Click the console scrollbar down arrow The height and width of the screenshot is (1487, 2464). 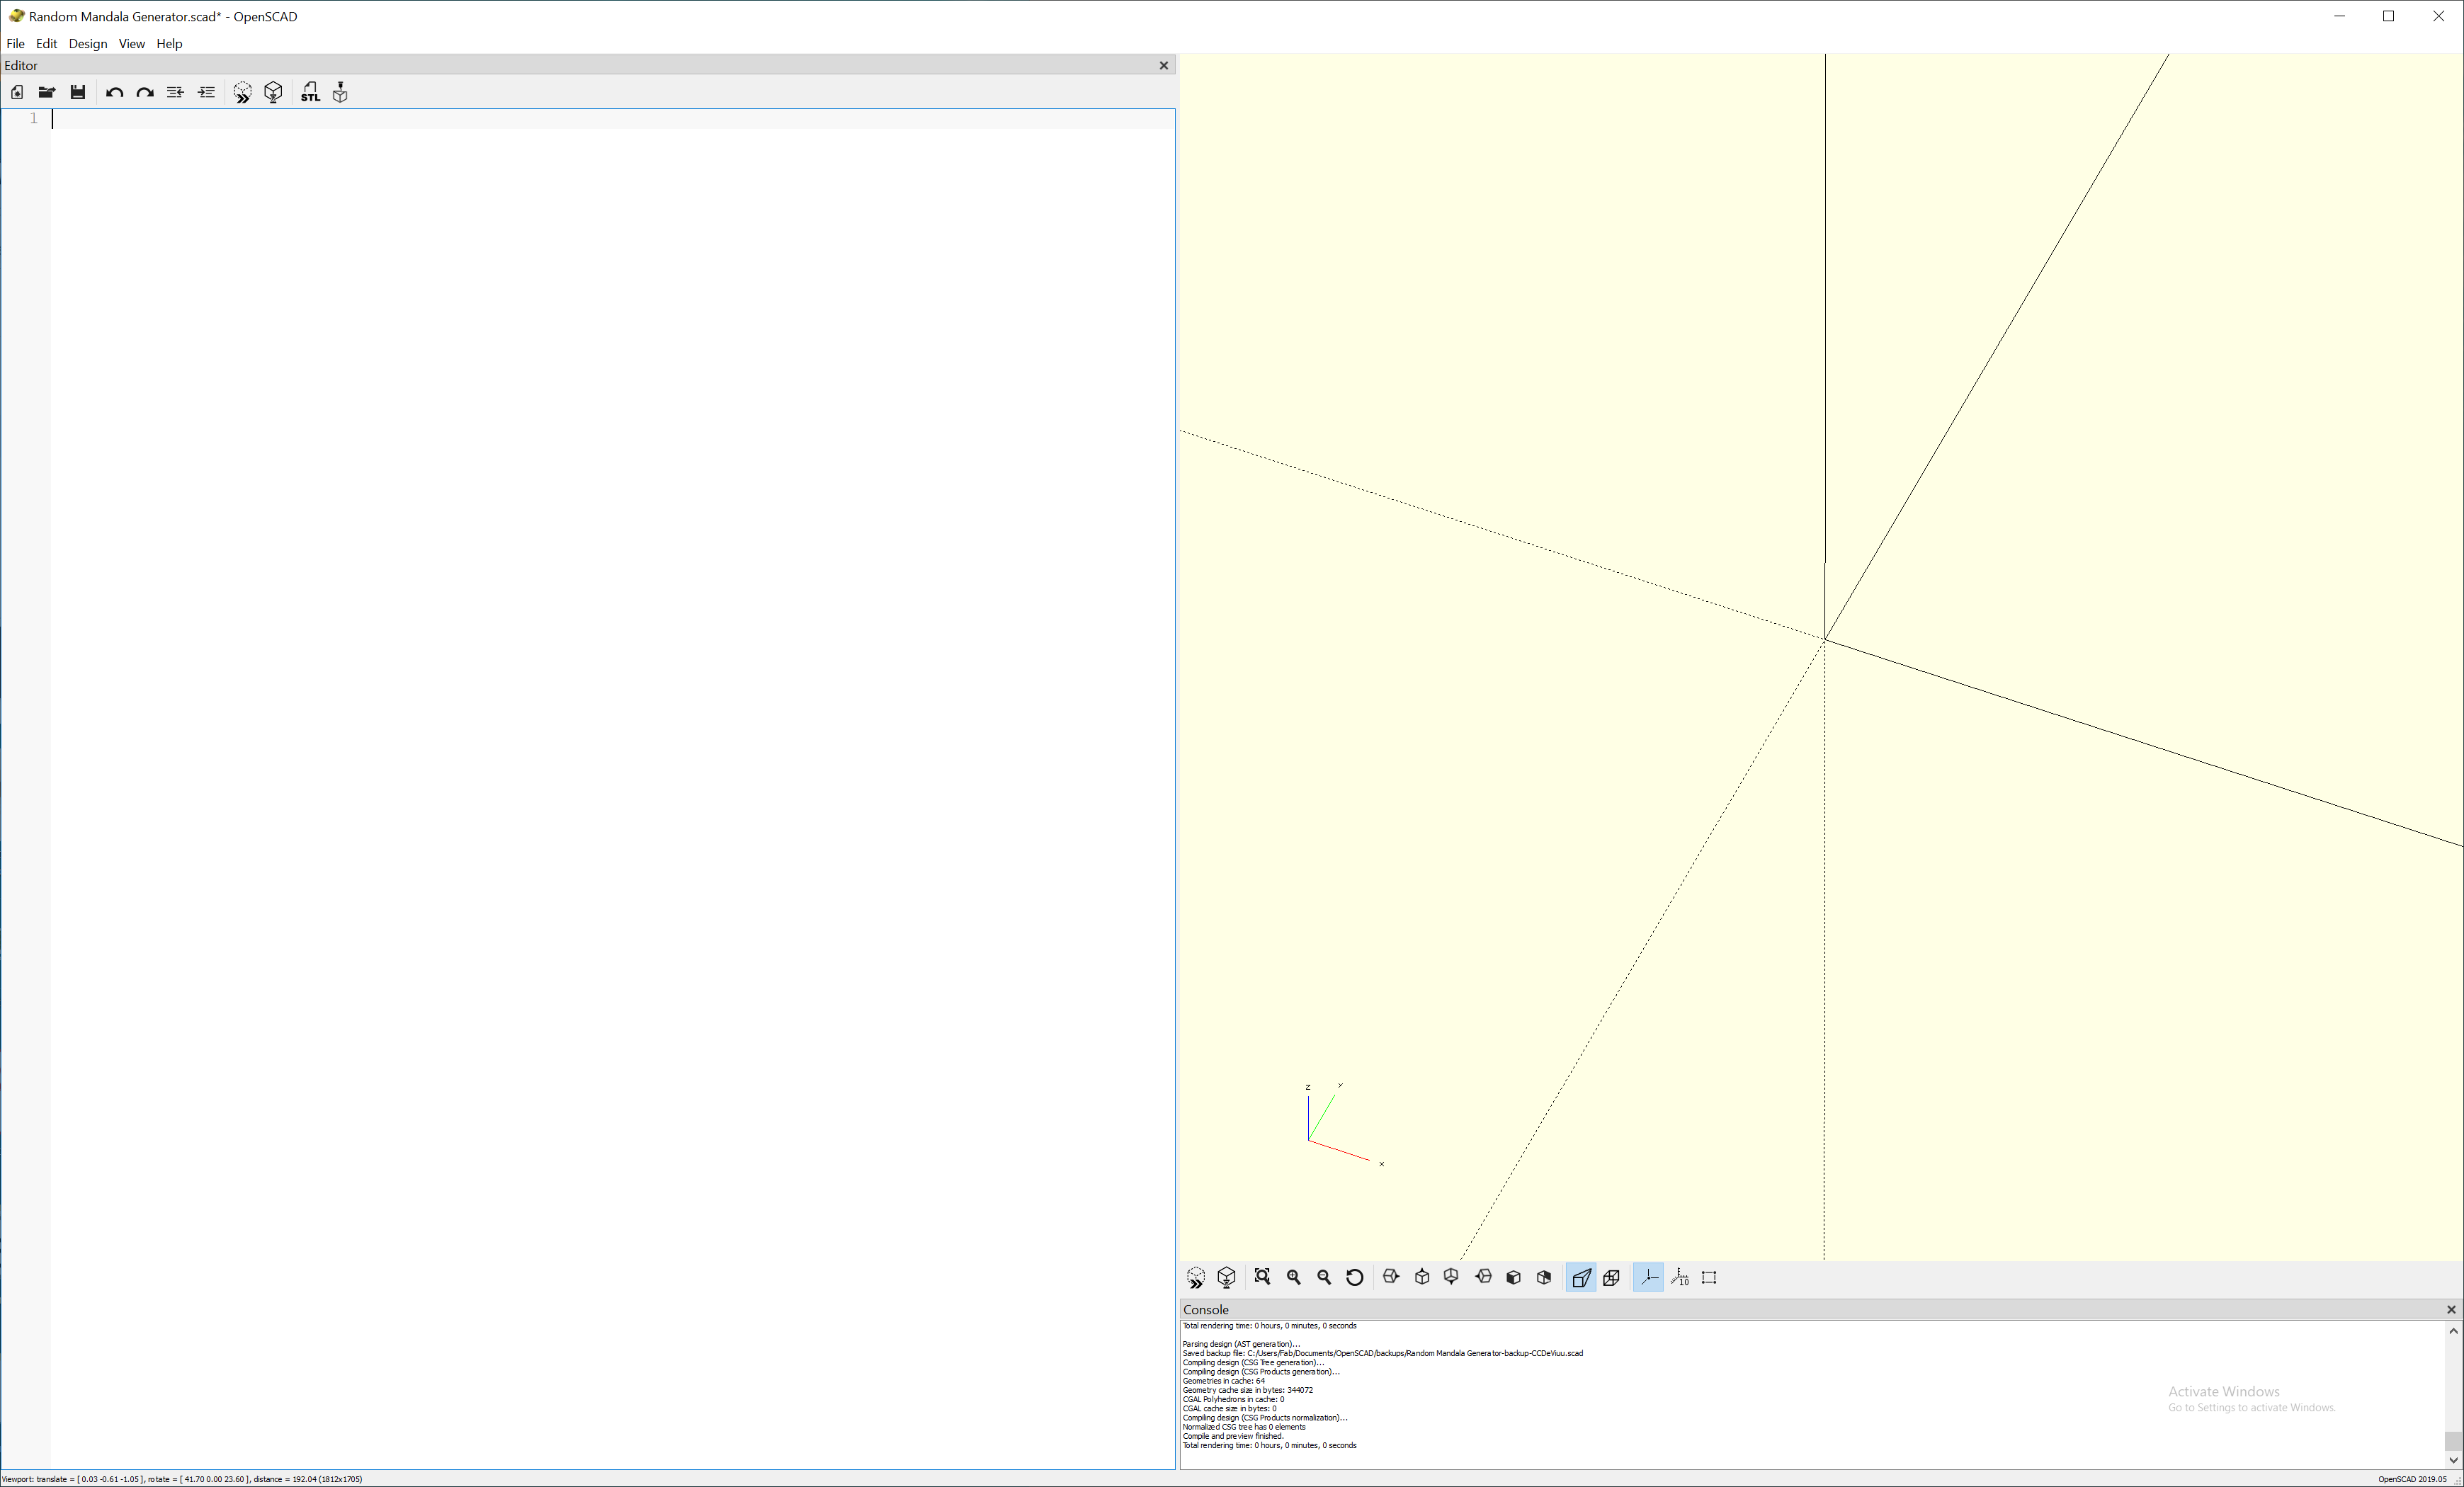[2453, 1460]
